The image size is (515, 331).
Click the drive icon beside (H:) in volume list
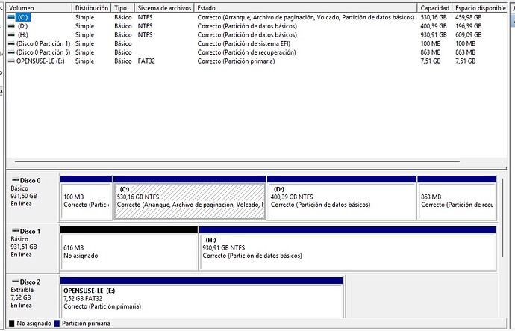click(x=11, y=34)
